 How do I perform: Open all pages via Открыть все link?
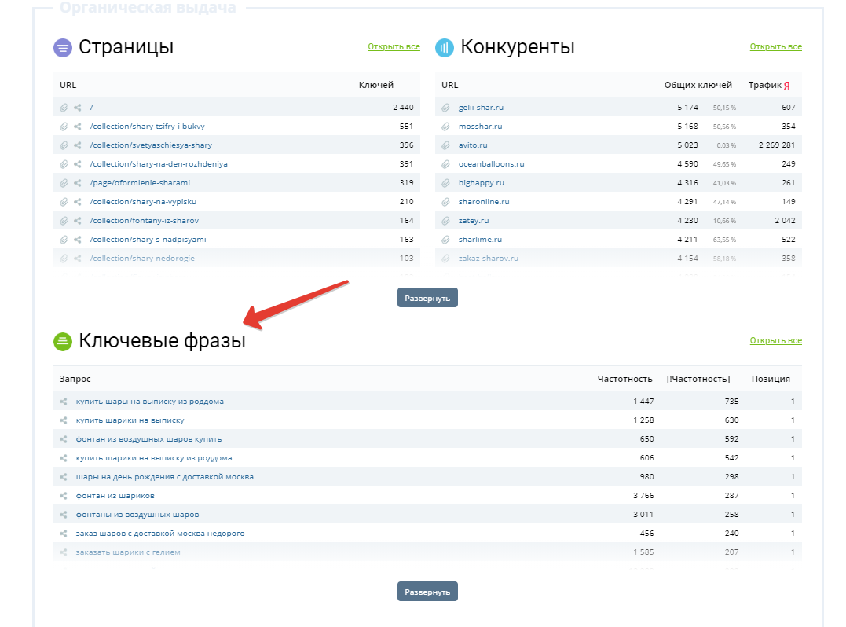click(394, 47)
